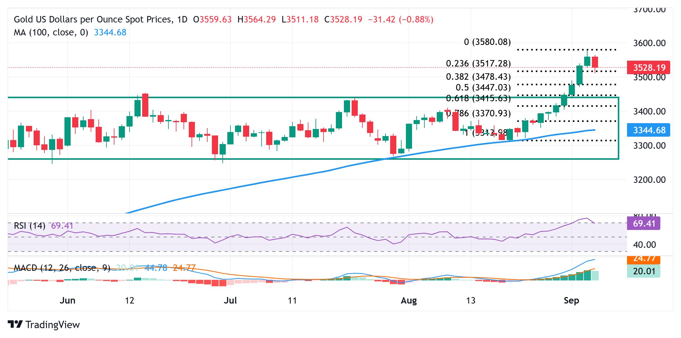Click the TradingView logo icon
Screen dimensions: 681x338
click(x=15, y=324)
